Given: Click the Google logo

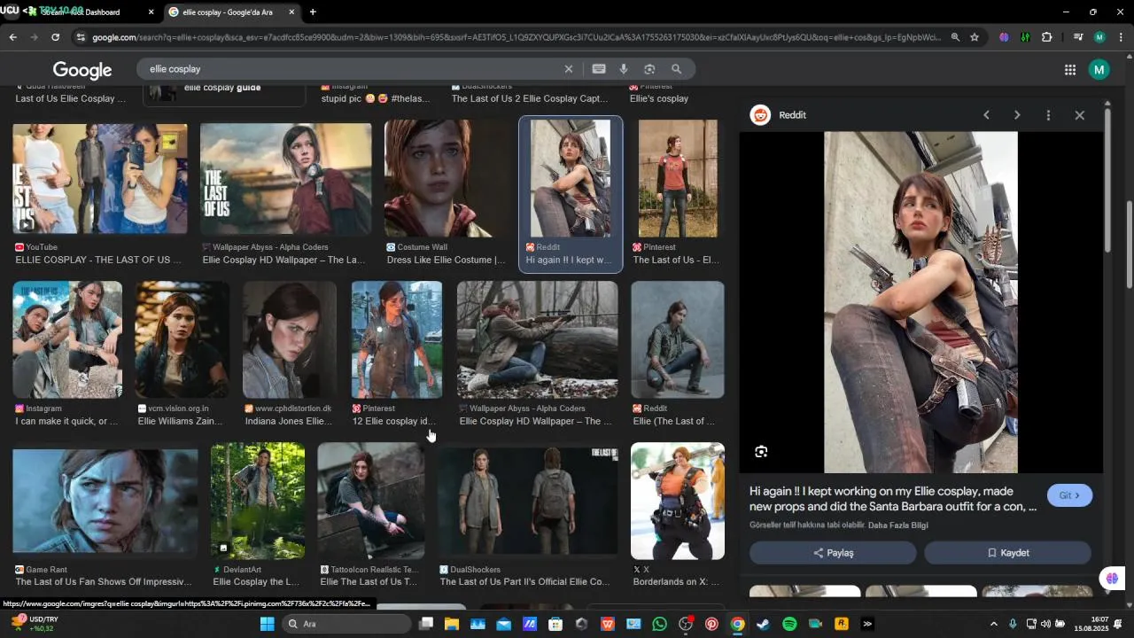Looking at the screenshot, I should tap(82, 70).
